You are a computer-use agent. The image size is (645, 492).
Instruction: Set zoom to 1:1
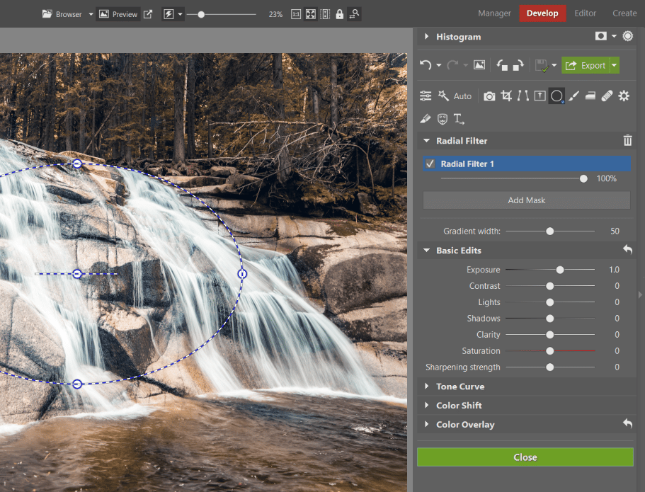[x=296, y=14]
